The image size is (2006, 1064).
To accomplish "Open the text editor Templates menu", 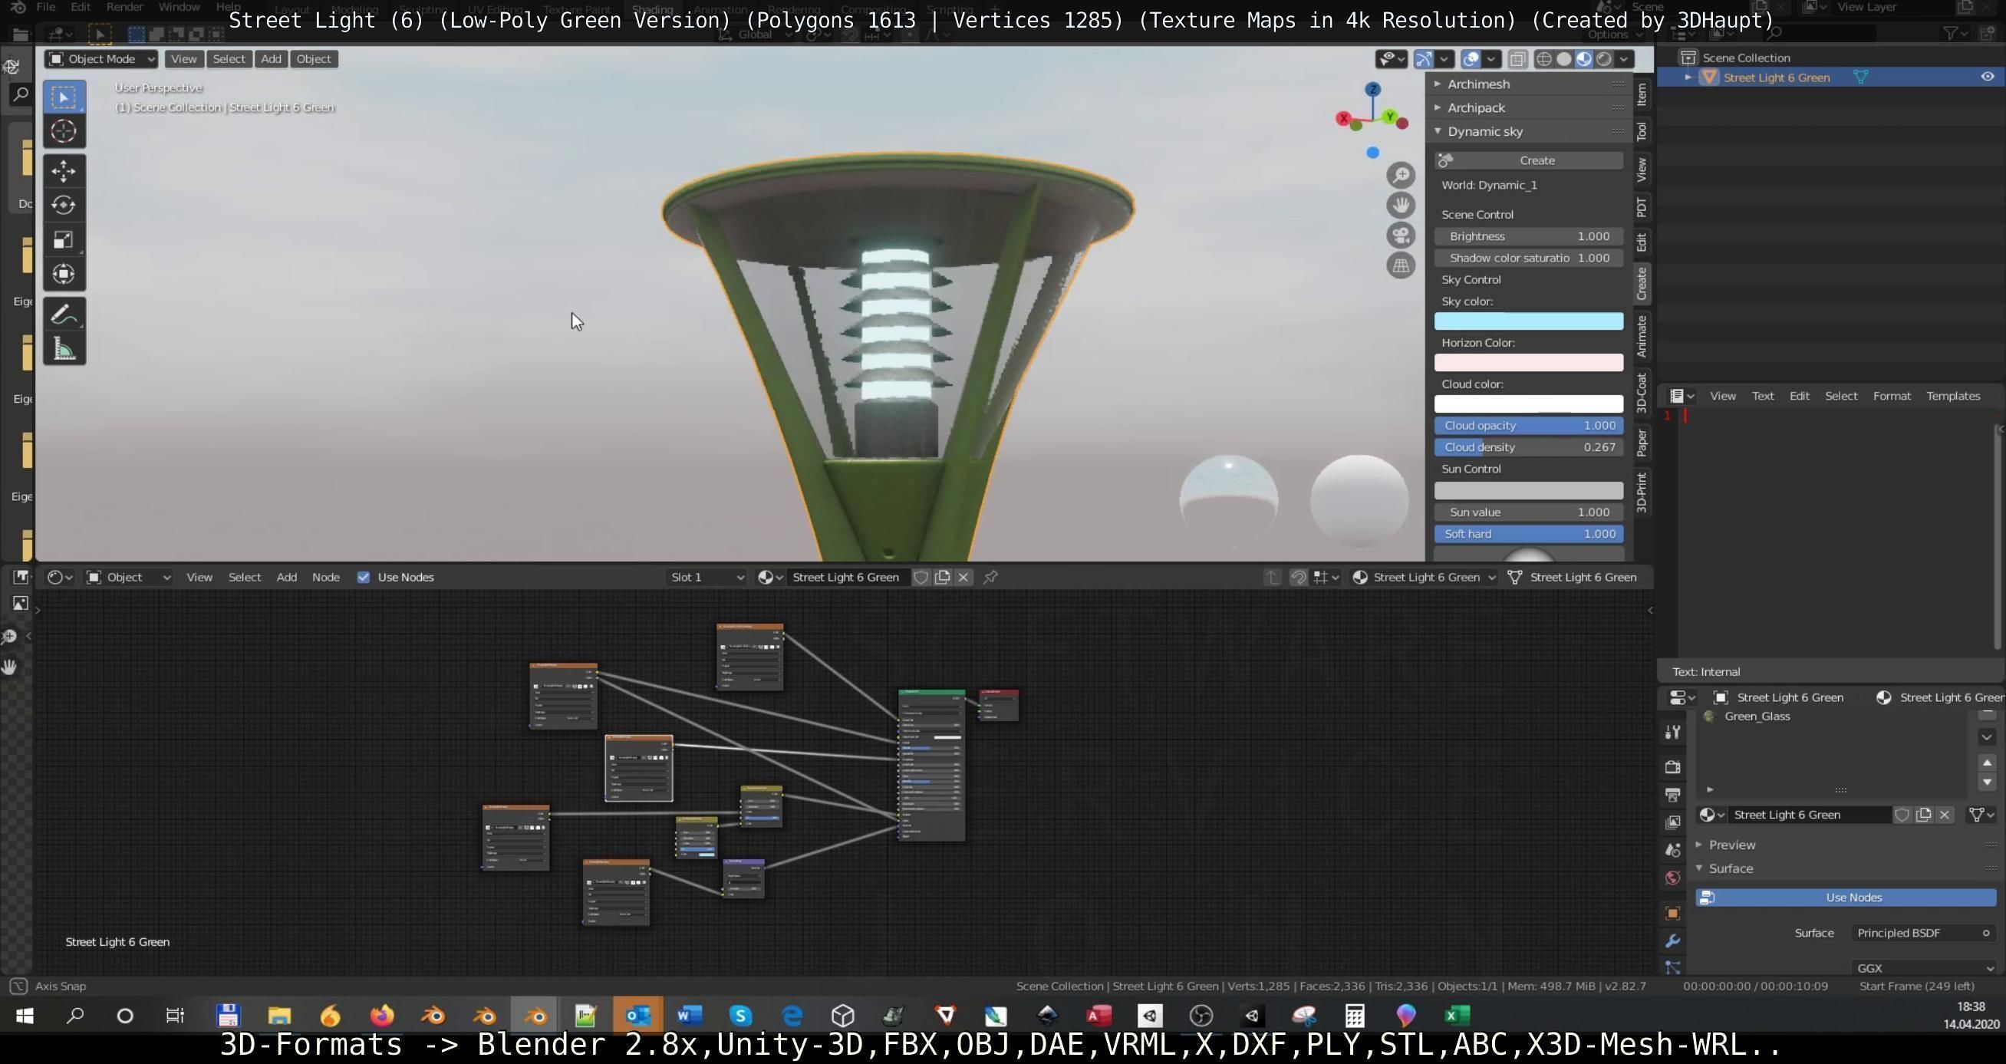I will point(1952,396).
